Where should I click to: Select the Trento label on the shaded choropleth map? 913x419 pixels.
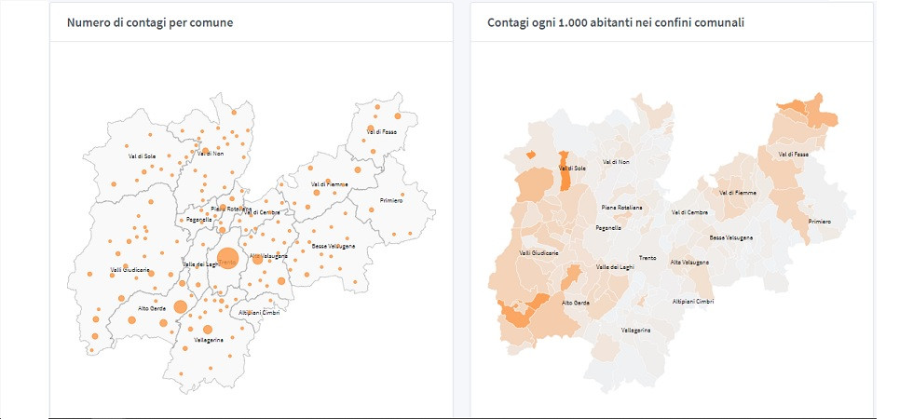click(647, 257)
